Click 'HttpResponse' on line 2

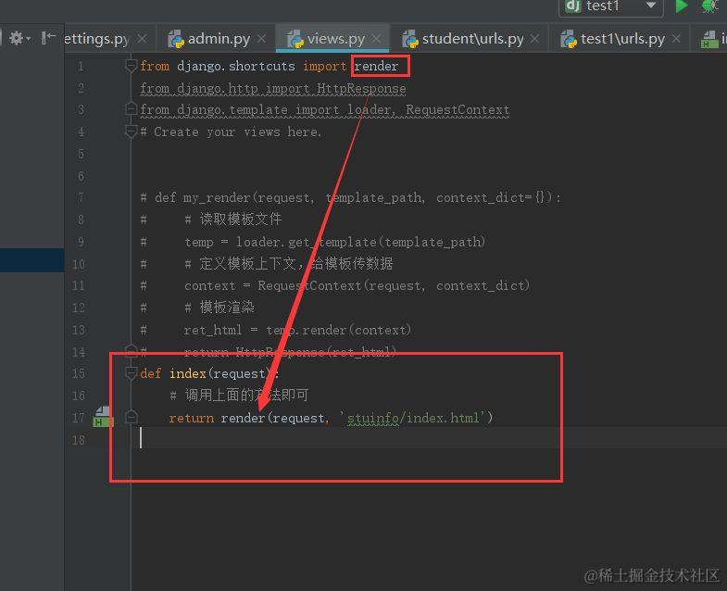coord(361,88)
